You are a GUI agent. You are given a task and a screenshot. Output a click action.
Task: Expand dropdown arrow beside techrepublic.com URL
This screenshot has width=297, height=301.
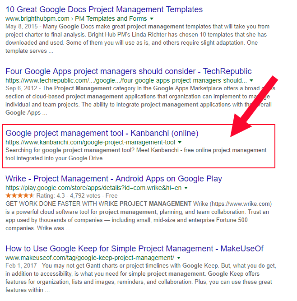(251, 80)
